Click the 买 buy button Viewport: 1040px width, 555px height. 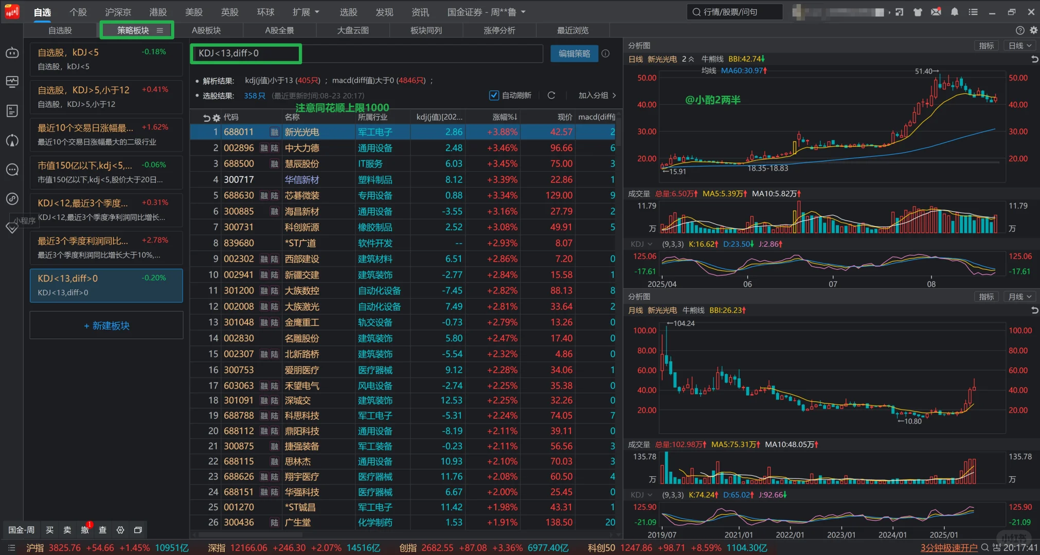49,530
